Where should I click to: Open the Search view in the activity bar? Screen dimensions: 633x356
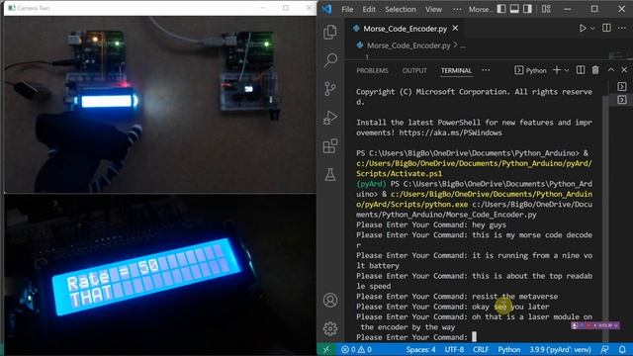(x=330, y=60)
